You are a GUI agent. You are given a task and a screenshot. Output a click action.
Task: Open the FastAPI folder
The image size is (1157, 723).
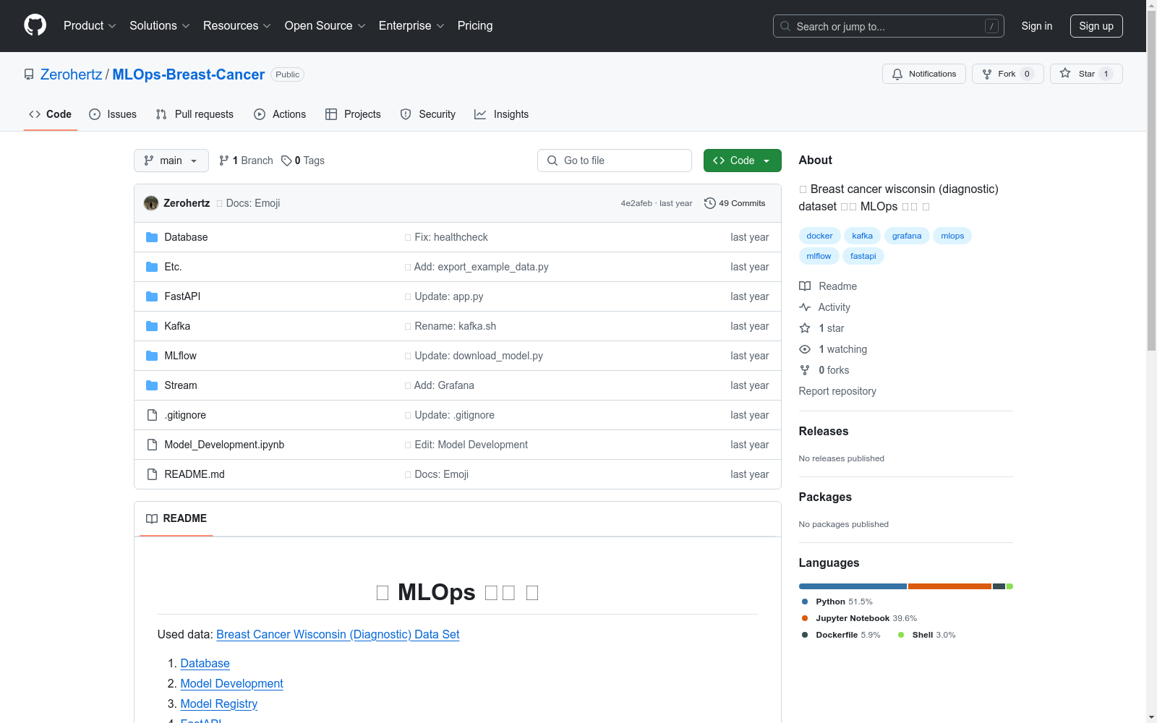pos(182,296)
